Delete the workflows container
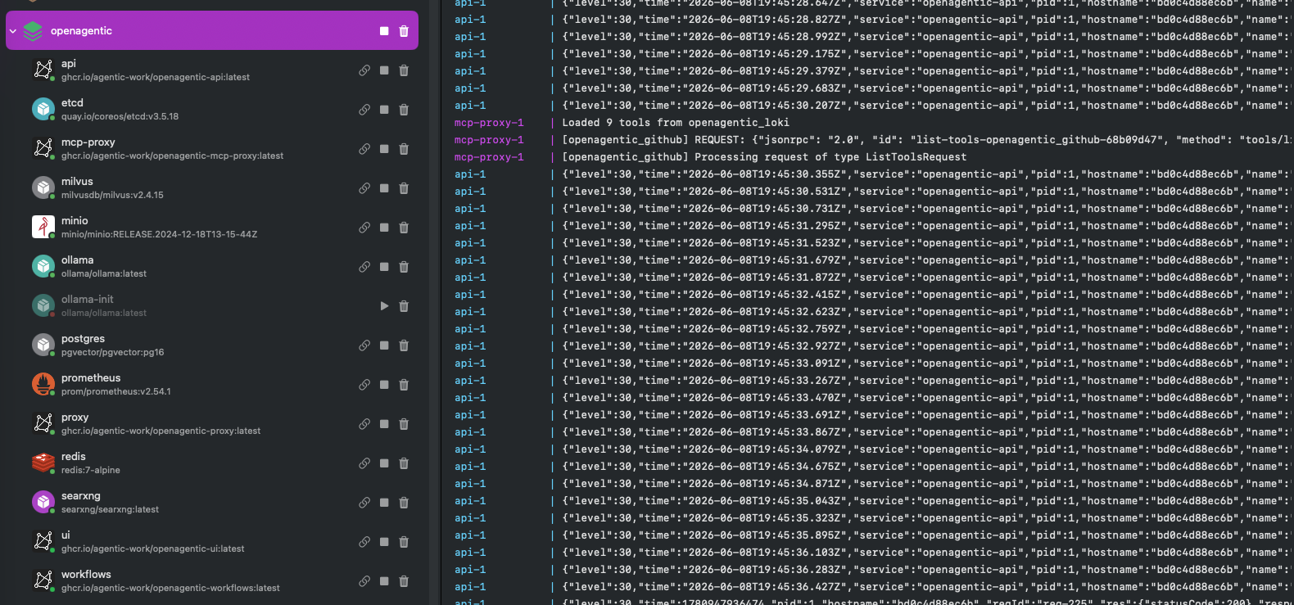The width and height of the screenshot is (1294, 605). 404,581
